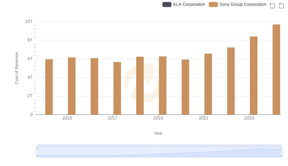Click the Cost of Revenue axis title
Image resolution: width=288 pixels, height=166 pixels.
[17, 68]
